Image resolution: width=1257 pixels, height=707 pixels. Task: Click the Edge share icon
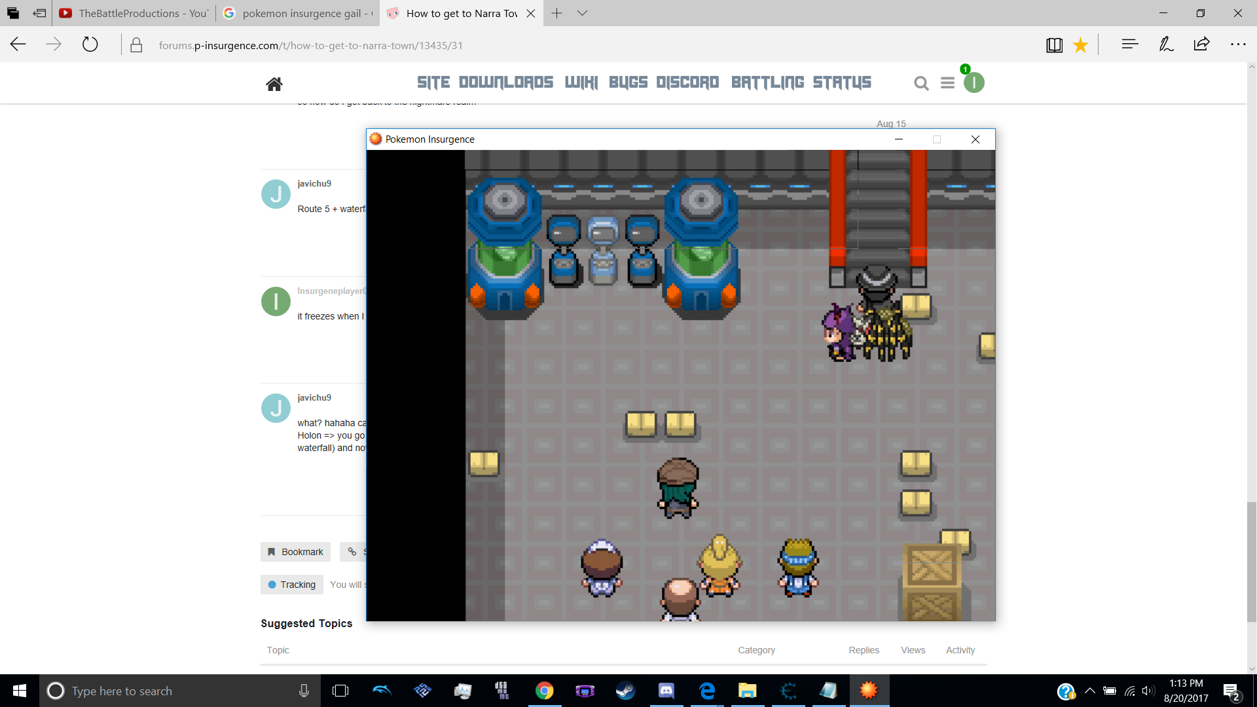[1201, 45]
